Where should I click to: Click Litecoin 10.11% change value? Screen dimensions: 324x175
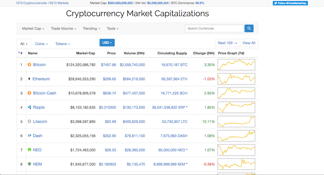209,122
